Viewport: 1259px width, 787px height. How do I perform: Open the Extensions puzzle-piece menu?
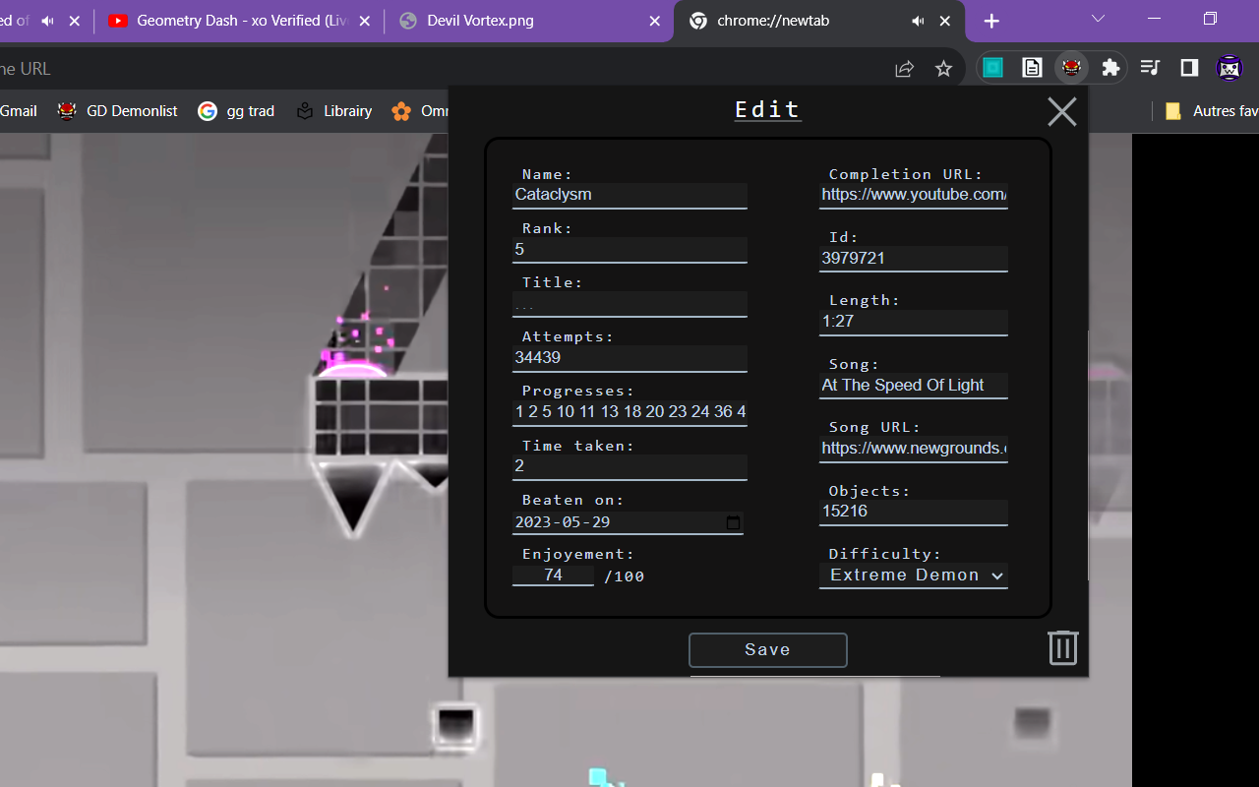coord(1110,68)
